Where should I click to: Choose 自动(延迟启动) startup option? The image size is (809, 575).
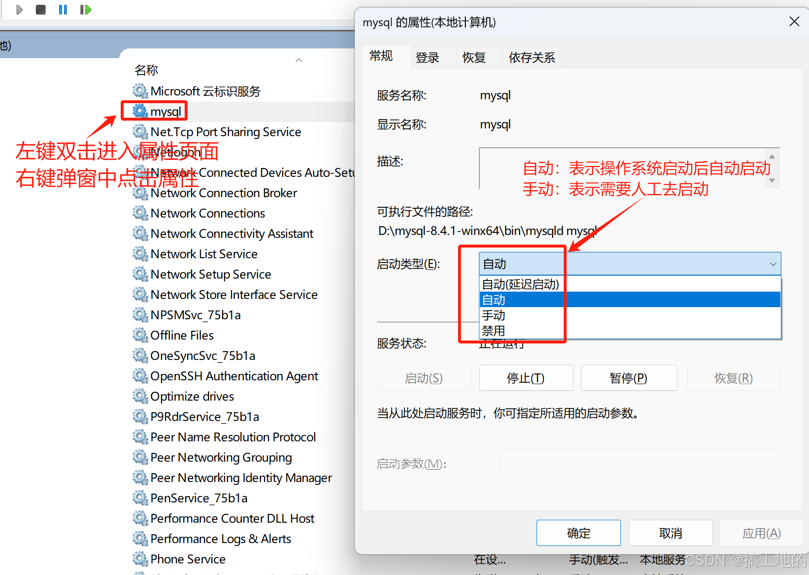click(520, 284)
